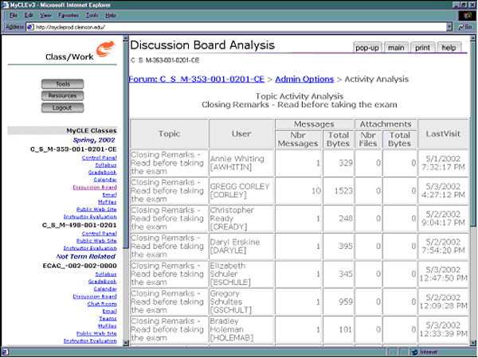Click the Bradley Holeman [HOLEMAB] user cell
Viewport: 478px width, 358px height.
pos(241,329)
